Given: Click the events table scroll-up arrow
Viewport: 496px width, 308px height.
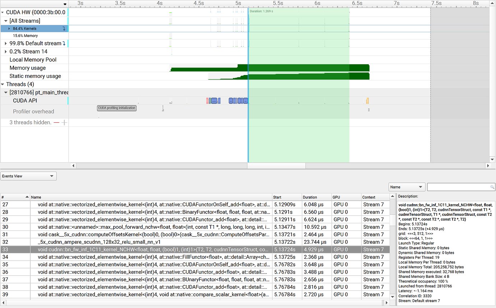Looking at the screenshot, I should [392, 197].
